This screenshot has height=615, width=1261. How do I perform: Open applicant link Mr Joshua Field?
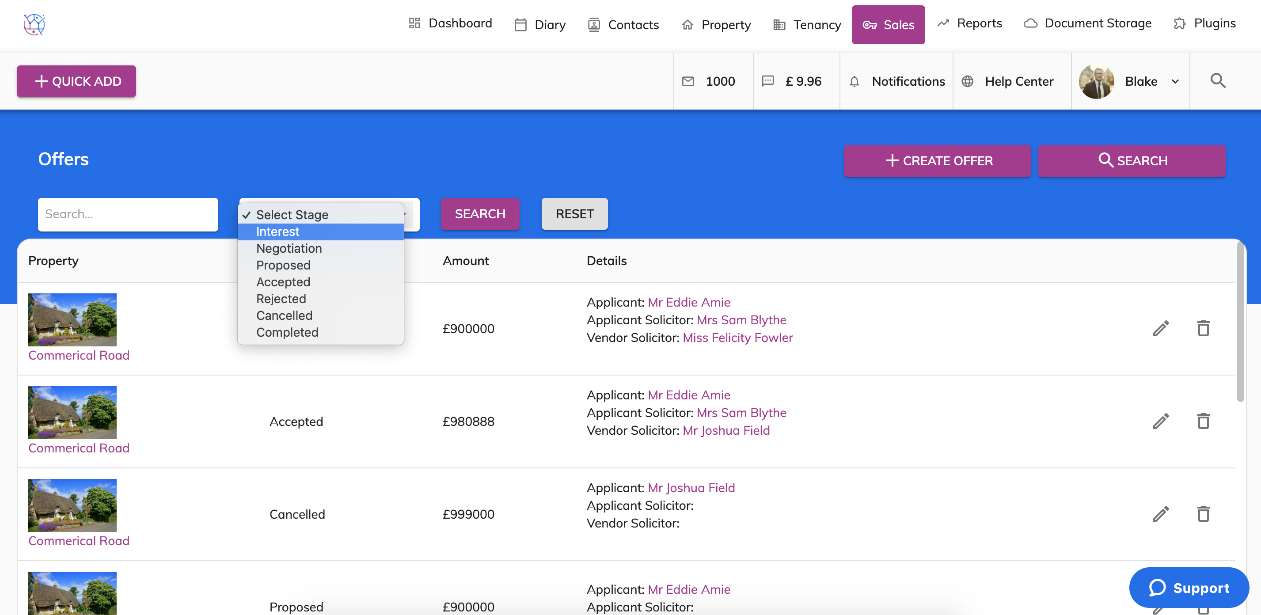pyautogui.click(x=691, y=488)
